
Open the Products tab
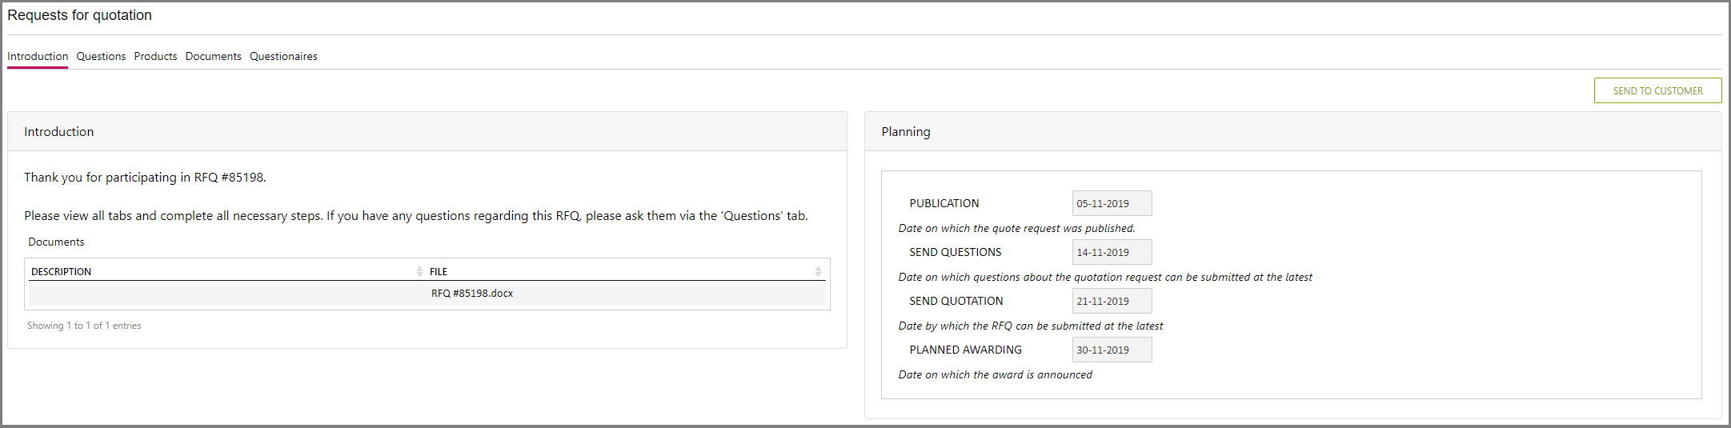tap(155, 57)
